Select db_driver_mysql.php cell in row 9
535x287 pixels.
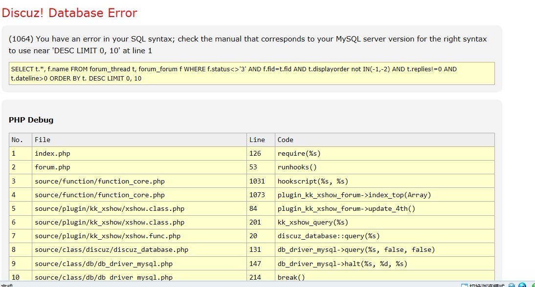139,264
